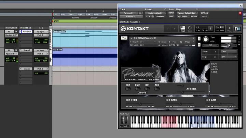Toggle the IRF on/off switch
The height and width of the screenshot is (138, 246).
[147, 89]
